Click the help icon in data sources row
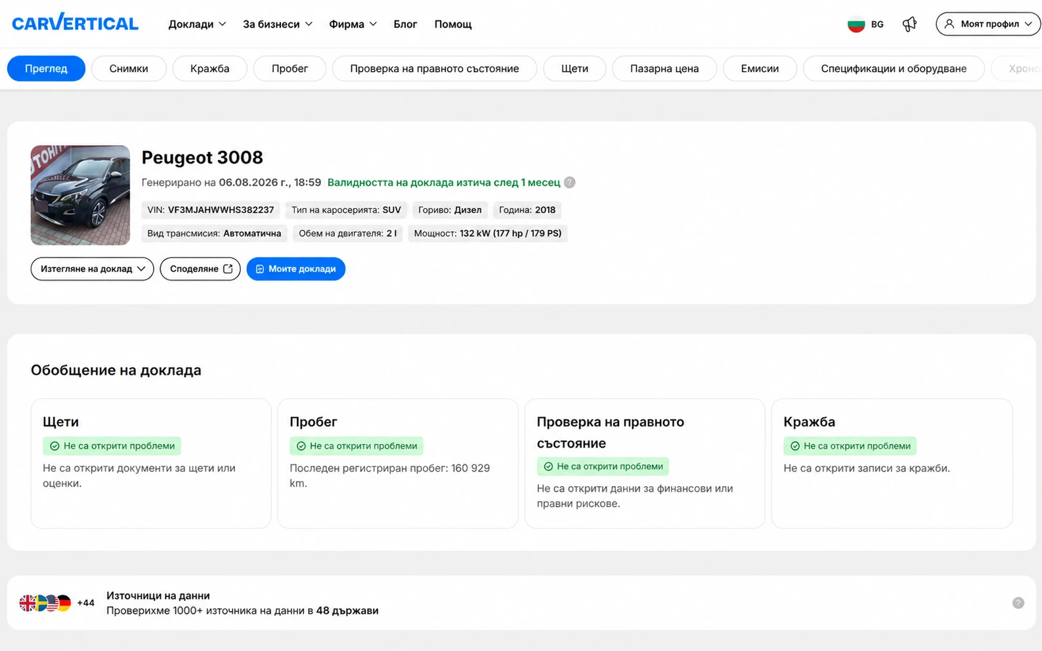 1018,603
